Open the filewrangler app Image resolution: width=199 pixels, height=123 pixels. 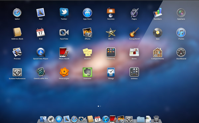tap(64, 72)
